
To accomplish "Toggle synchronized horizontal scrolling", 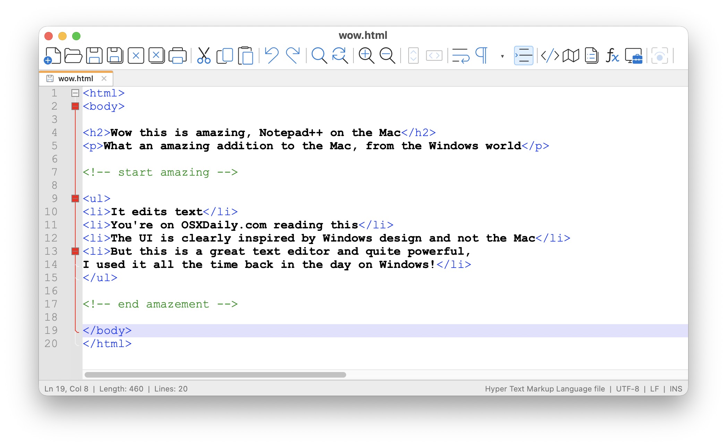I will [434, 56].
